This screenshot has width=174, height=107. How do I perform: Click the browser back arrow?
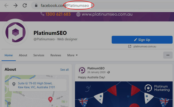click(6, 5)
